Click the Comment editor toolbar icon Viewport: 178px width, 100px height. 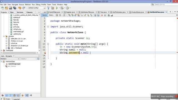pyautogui.click(x=109, y=15)
